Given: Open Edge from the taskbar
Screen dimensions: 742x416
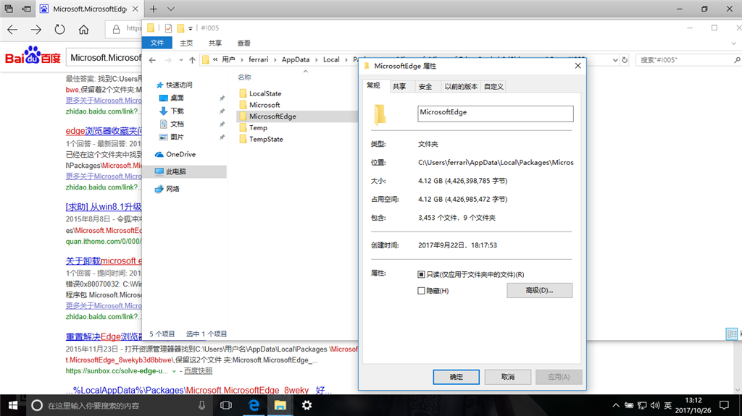Looking at the screenshot, I should pyautogui.click(x=254, y=406).
